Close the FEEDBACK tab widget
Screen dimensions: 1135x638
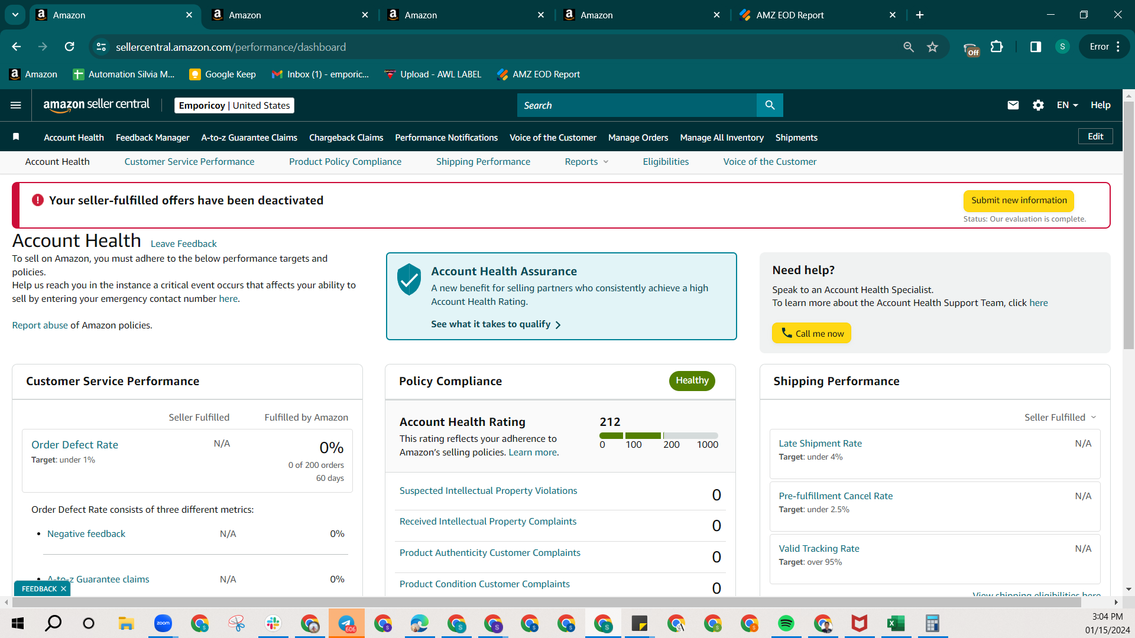point(63,589)
